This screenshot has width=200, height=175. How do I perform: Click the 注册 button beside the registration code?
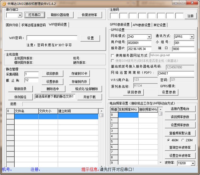pos(190,16)
